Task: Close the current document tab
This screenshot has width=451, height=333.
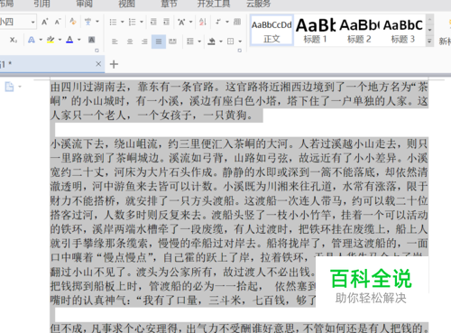Action: point(98,64)
